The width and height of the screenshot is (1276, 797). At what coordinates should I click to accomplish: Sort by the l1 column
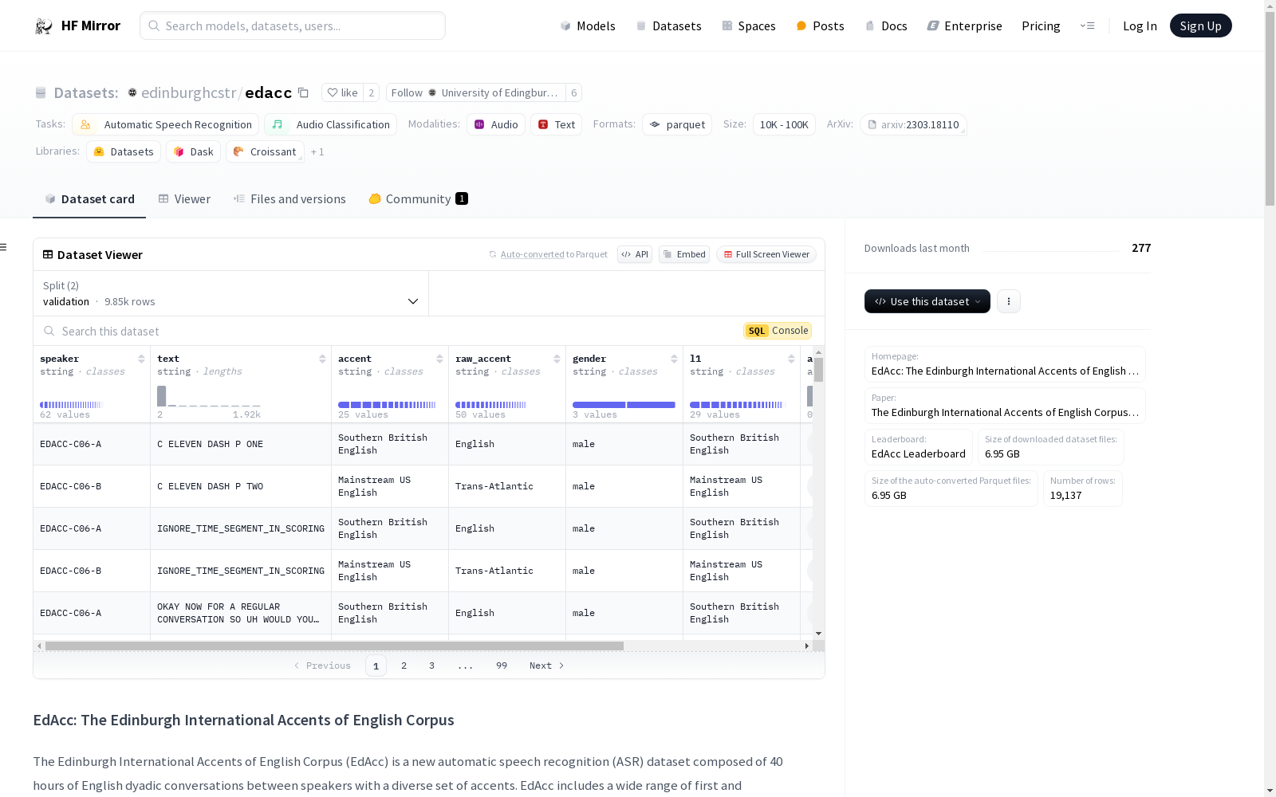coord(791,359)
